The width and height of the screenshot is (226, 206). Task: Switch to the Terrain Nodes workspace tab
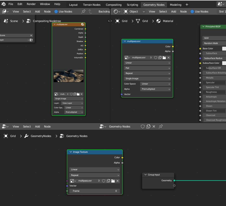92,5
